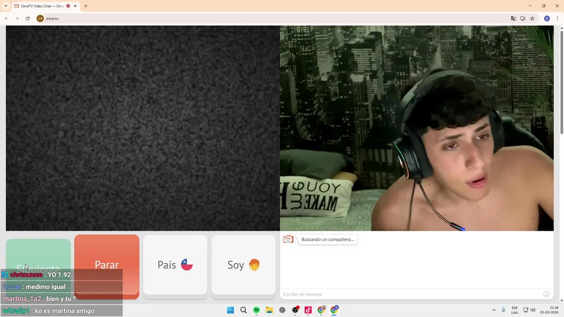Image resolution: width=564 pixels, height=317 pixels.
Task: Click the partner static video panel
Action: [x=142, y=128]
